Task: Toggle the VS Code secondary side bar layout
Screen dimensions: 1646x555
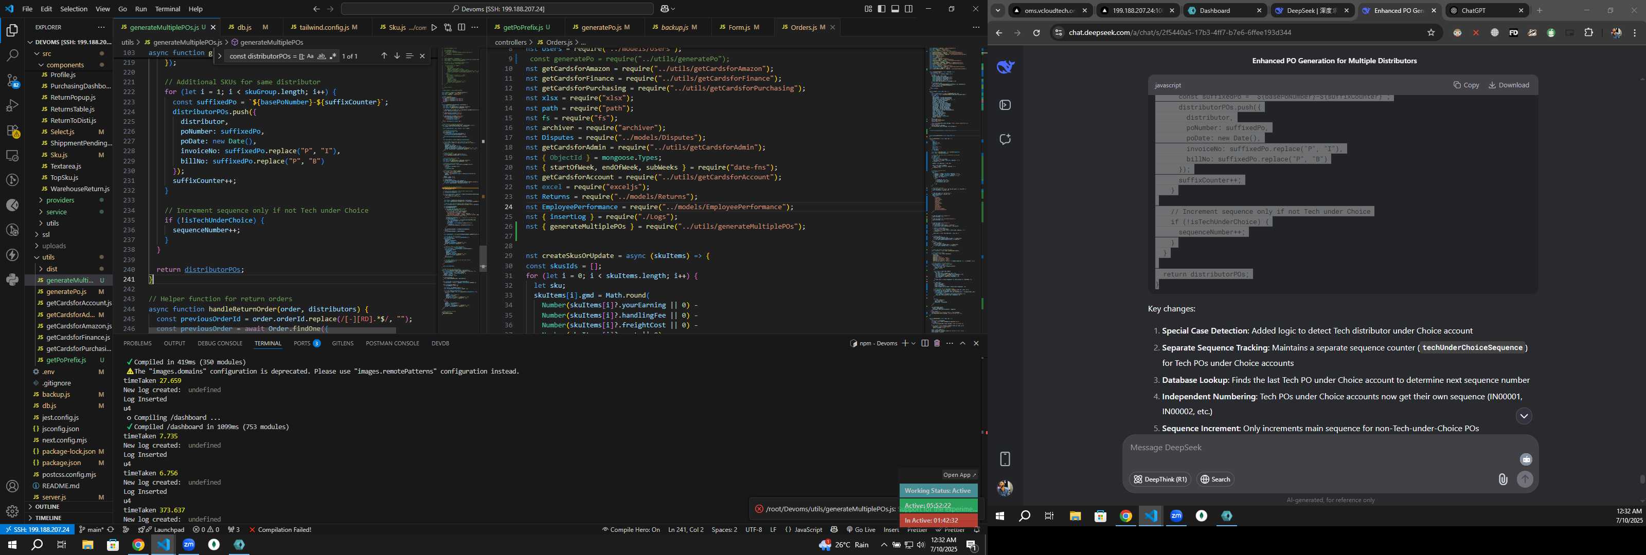Action: pos(908,9)
